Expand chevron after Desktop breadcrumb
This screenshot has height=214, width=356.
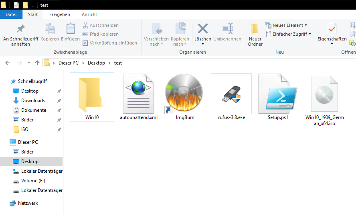(109, 63)
